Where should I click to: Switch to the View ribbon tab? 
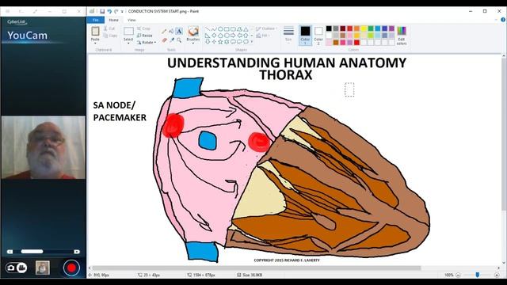(x=132, y=20)
